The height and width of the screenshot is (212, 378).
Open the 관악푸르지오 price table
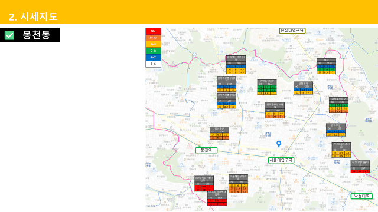tap(338, 105)
